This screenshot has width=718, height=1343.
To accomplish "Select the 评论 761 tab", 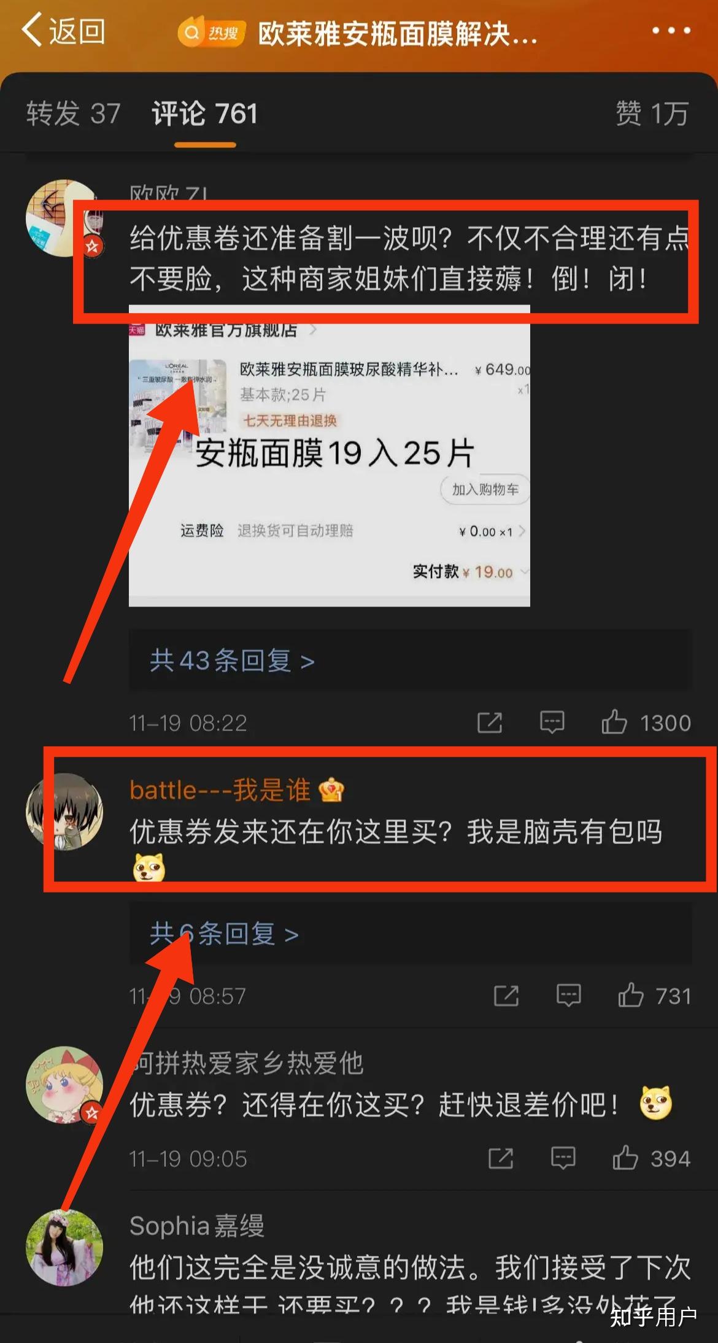I will pyautogui.click(x=205, y=114).
